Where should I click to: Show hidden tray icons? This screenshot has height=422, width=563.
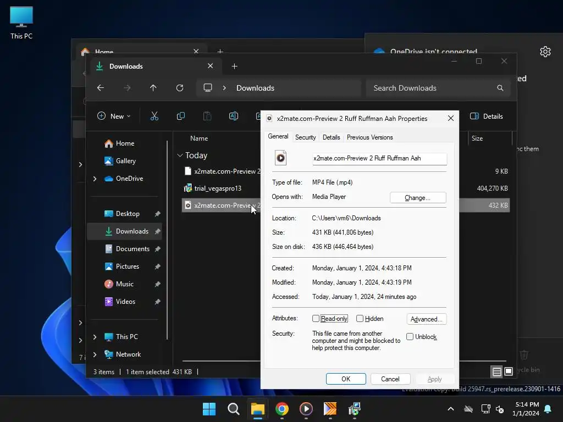point(451,409)
